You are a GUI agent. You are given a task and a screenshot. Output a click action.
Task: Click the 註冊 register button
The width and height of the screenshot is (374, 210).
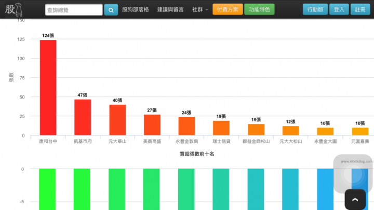tap(360, 9)
